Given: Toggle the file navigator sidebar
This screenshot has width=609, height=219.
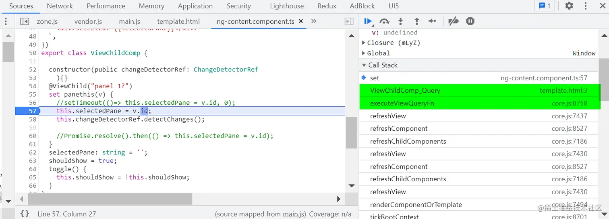Looking at the screenshot, I should (25, 22).
